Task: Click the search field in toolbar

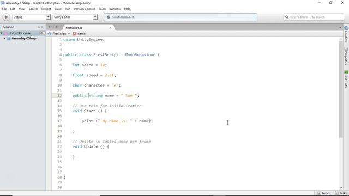Action: pyautogui.click(x=314, y=17)
